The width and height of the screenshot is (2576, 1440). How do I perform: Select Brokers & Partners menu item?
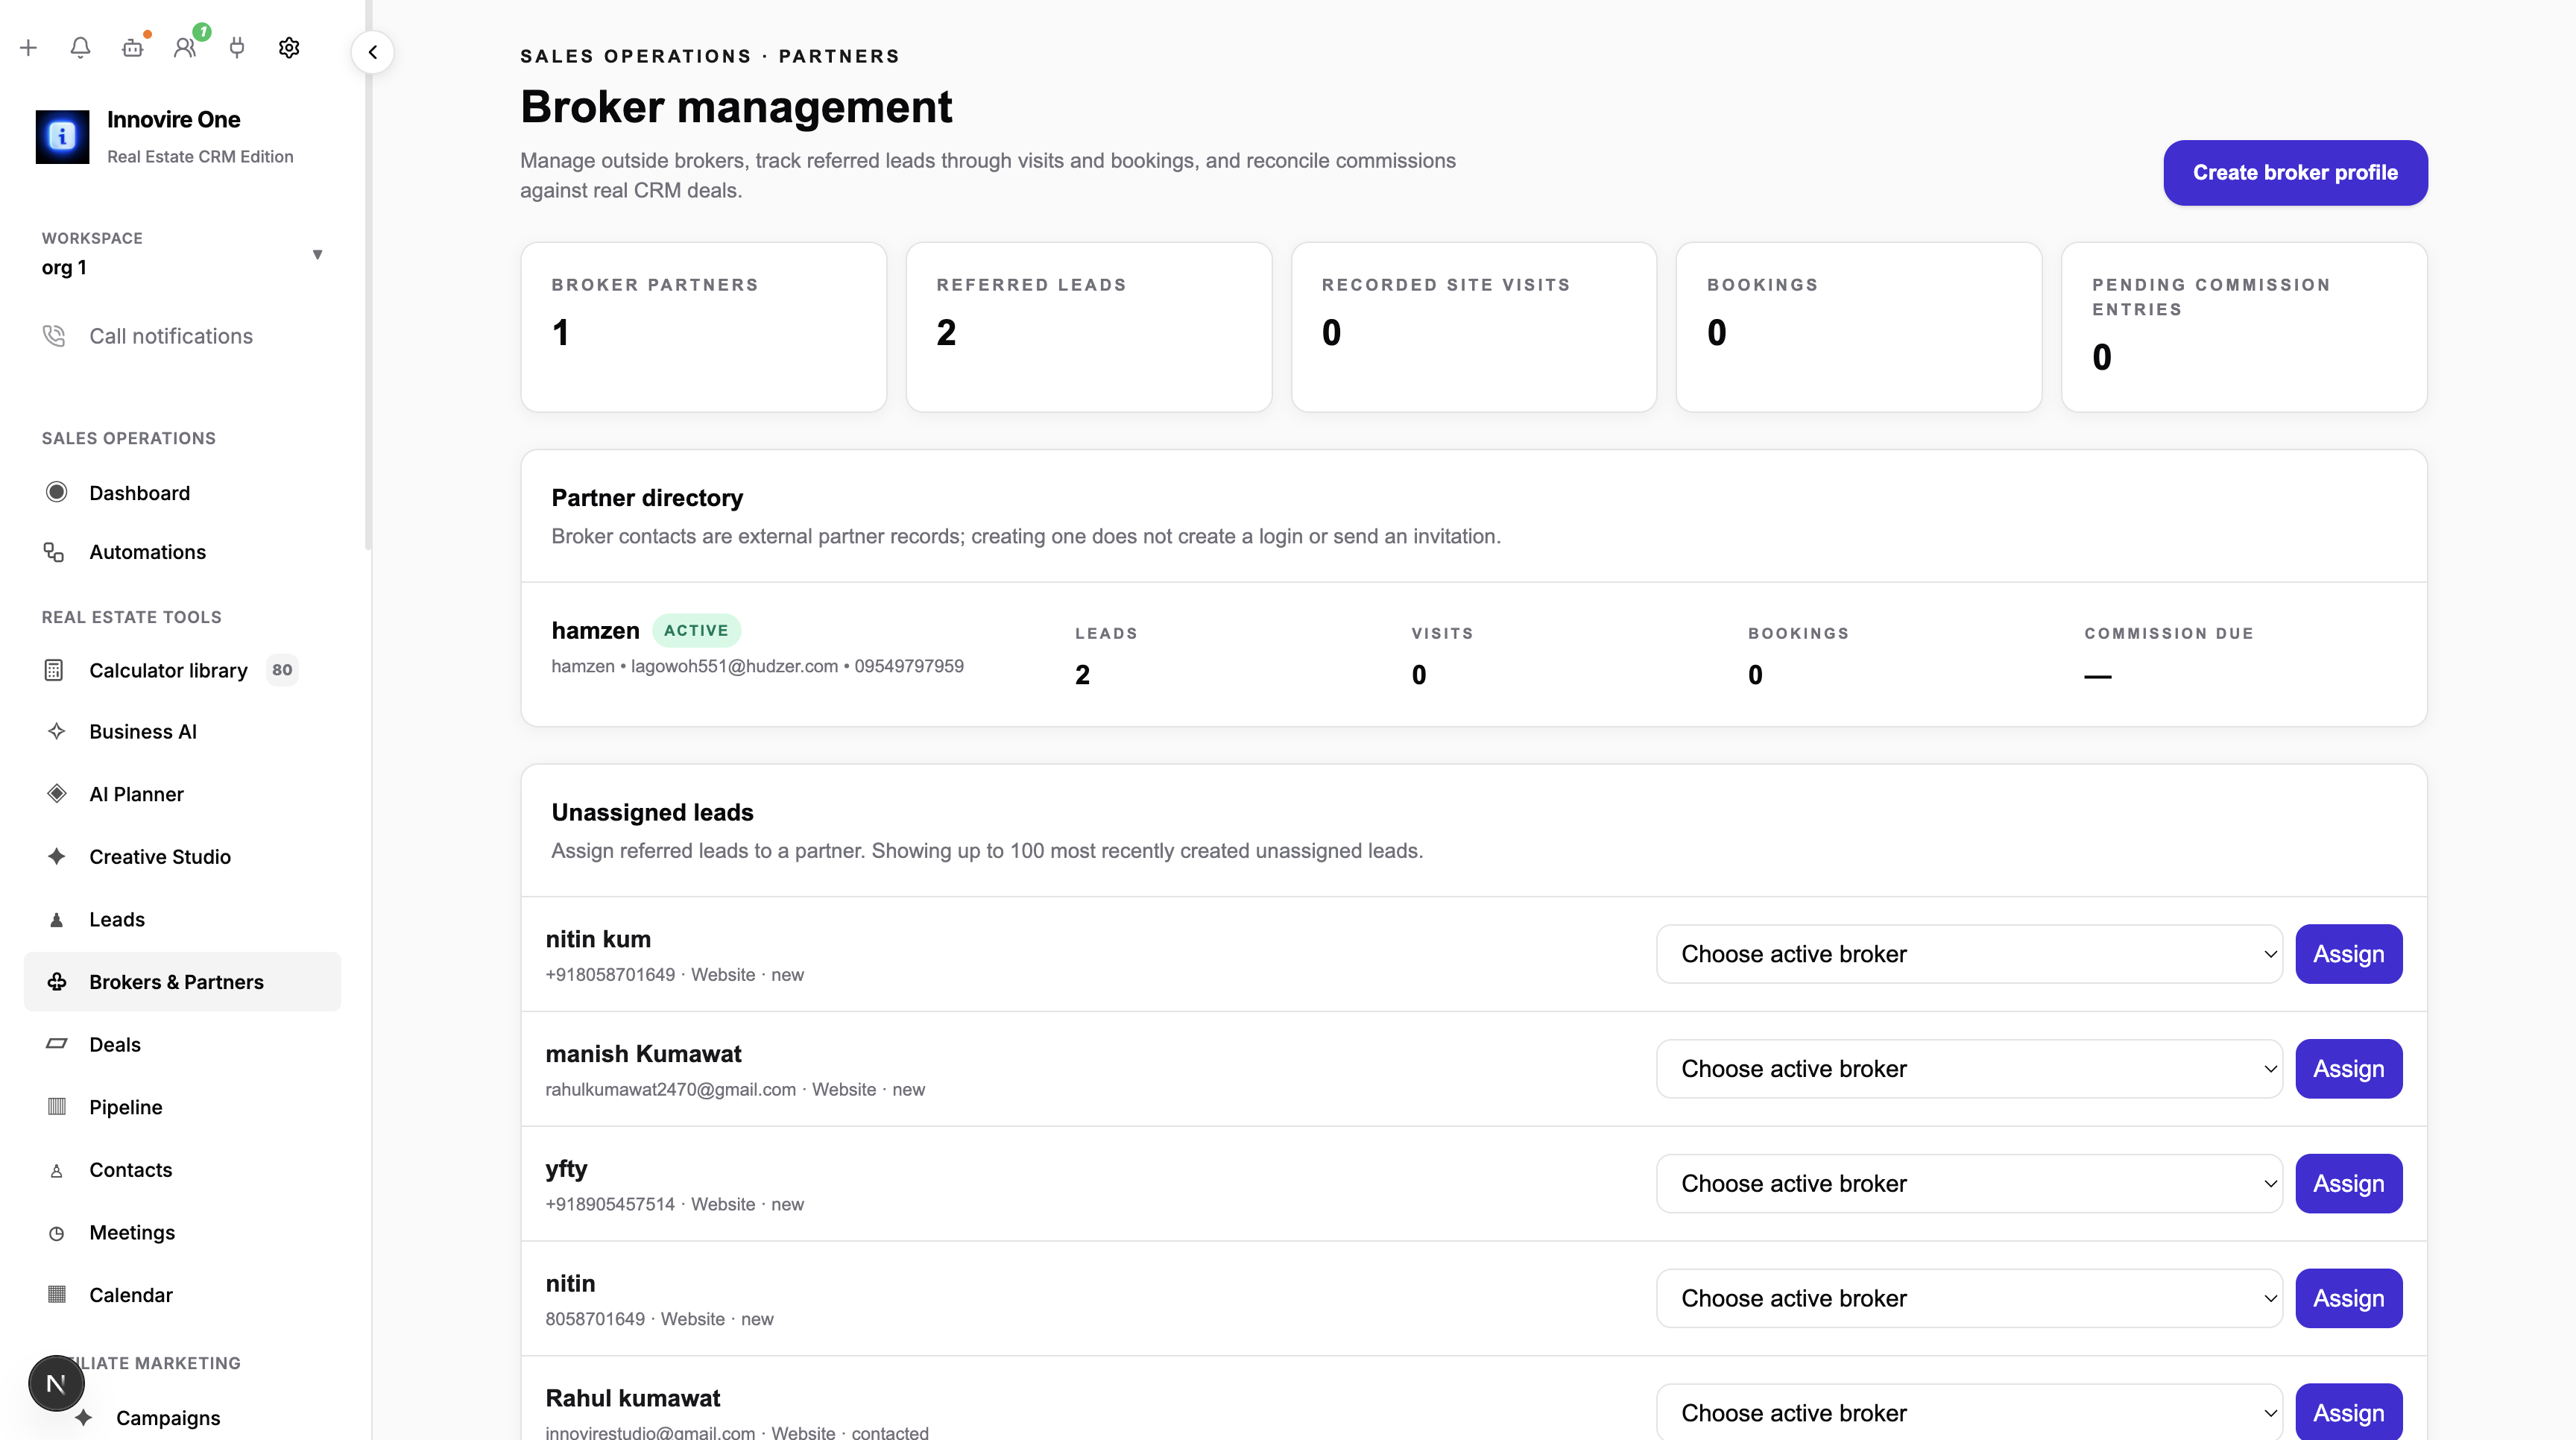point(182,982)
